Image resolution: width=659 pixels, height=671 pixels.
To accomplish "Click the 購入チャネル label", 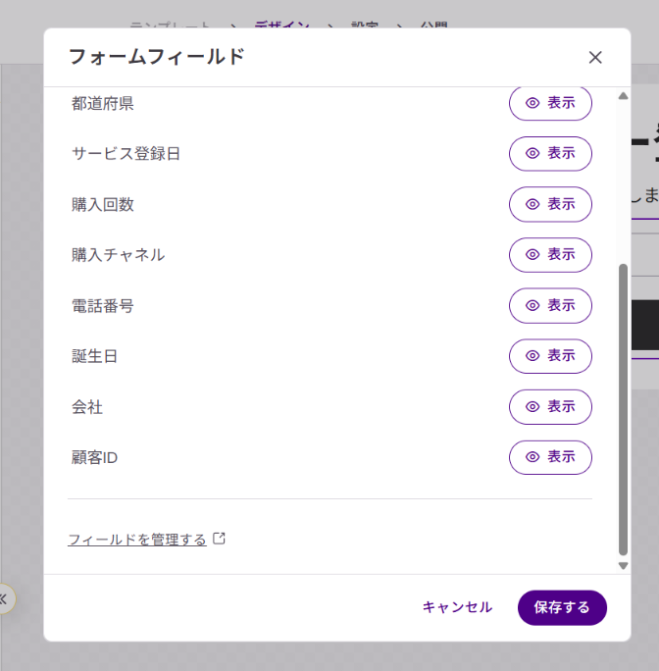I will tap(118, 255).
